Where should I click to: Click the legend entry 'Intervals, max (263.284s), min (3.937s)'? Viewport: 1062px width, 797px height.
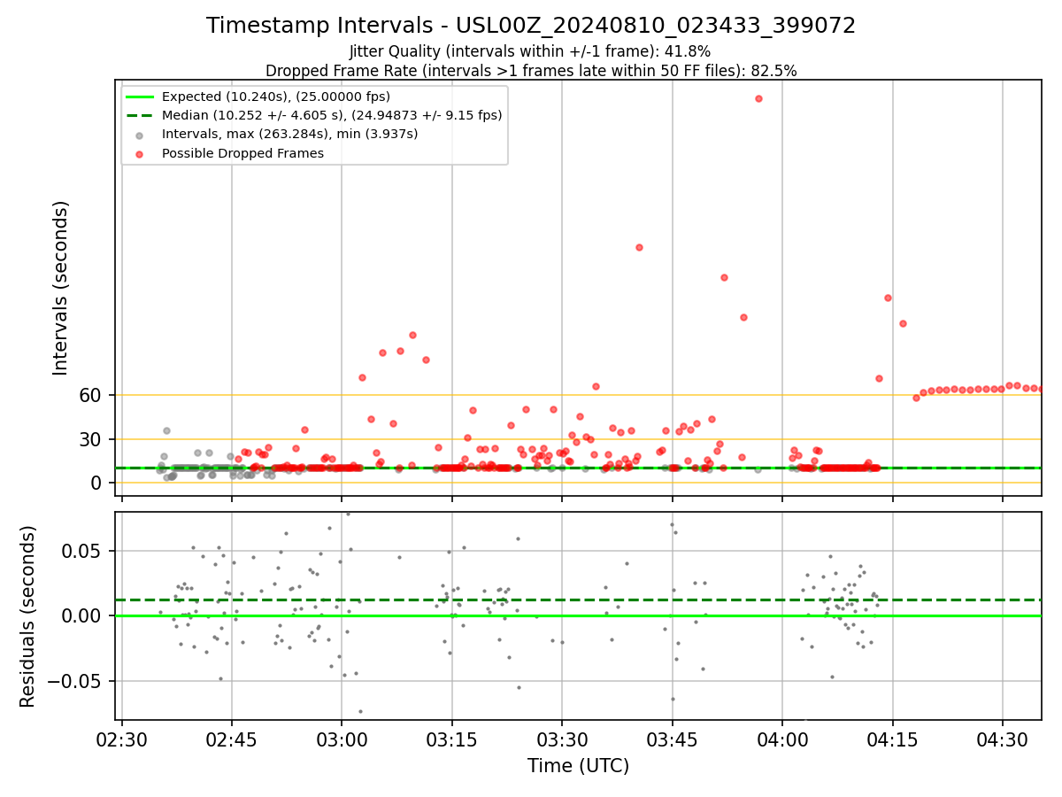coord(289,134)
